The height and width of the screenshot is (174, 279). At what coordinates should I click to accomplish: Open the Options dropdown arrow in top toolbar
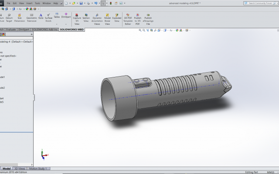point(125,3)
